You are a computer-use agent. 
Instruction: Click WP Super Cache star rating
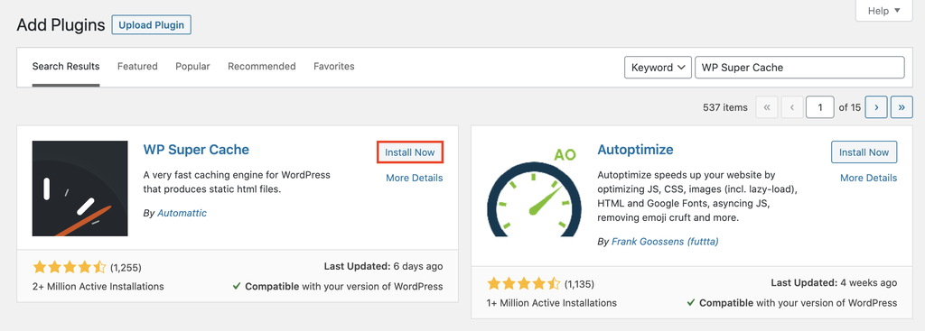(70, 267)
